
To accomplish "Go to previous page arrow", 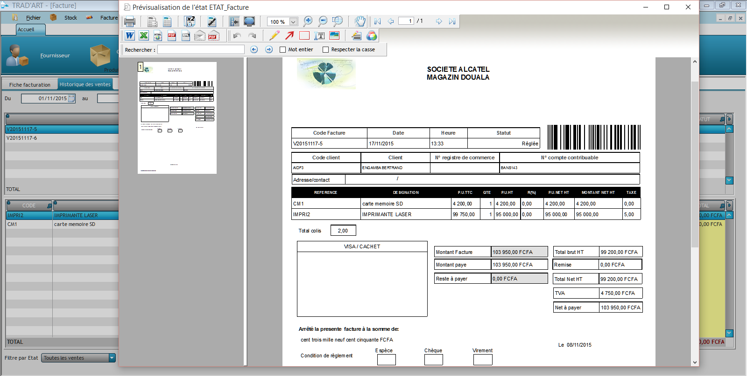I will point(391,21).
